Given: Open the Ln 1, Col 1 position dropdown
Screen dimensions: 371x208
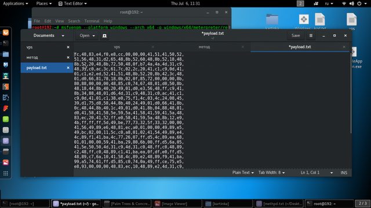Looking at the screenshot, I should pos(317,173).
